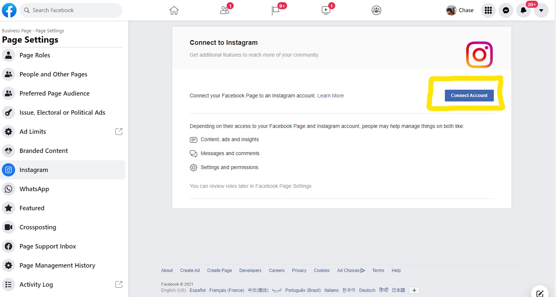Click the Page Management History gear icon

[8, 265]
